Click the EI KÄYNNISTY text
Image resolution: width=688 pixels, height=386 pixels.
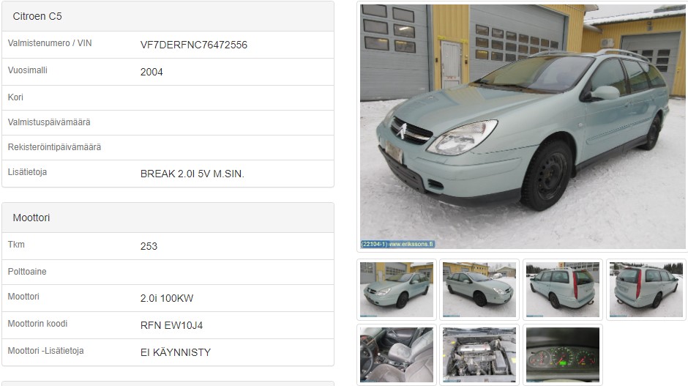[176, 352]
